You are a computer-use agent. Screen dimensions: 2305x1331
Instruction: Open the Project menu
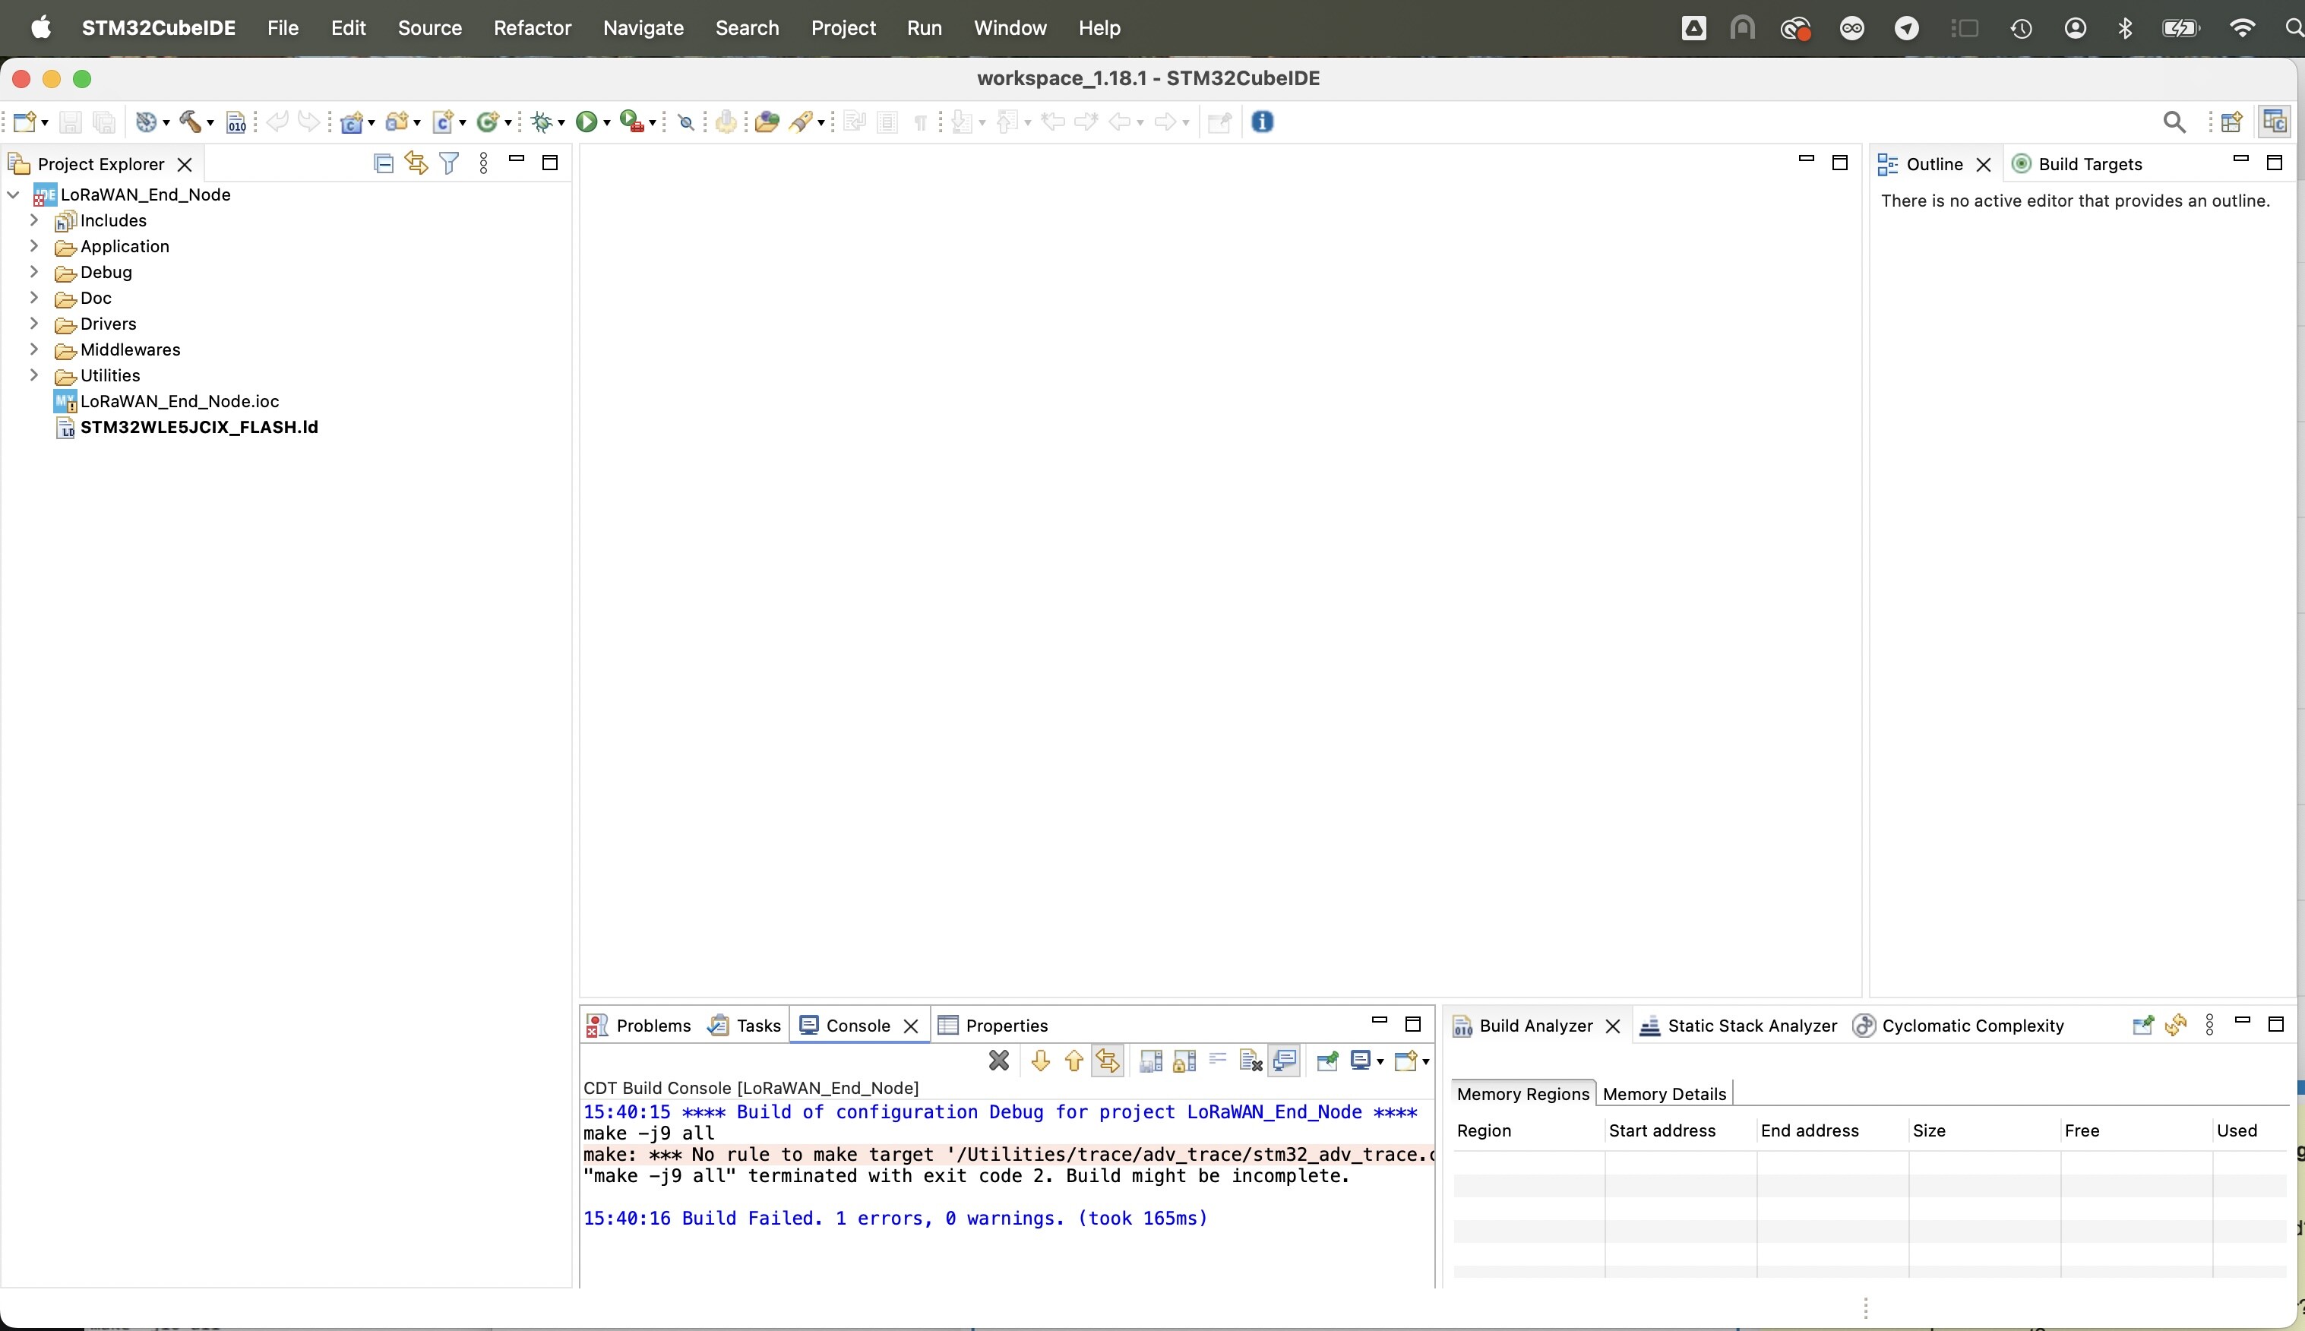pos(843,28)
